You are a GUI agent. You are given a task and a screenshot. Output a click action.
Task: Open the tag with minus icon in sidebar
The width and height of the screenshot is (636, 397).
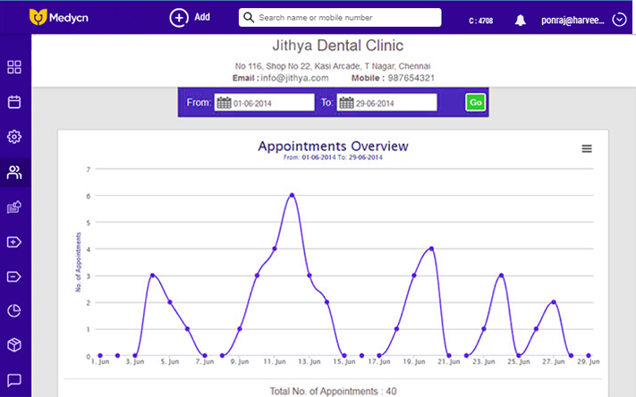pos(14,277)
